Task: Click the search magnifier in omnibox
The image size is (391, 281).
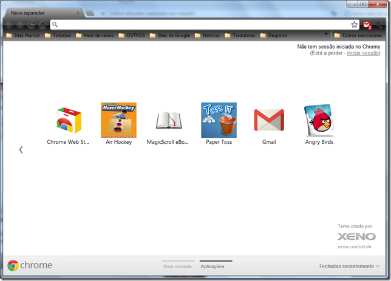Action: coord(55,24)
